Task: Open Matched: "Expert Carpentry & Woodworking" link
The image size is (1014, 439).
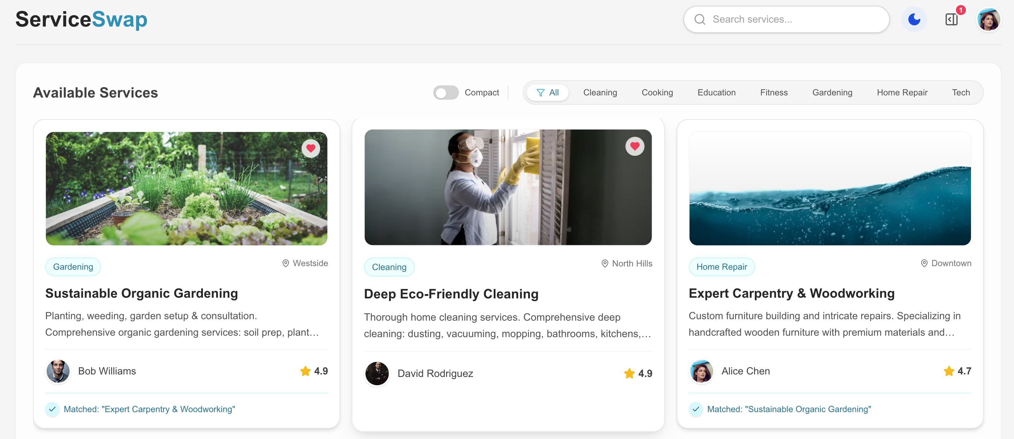Action: (149, 409)
